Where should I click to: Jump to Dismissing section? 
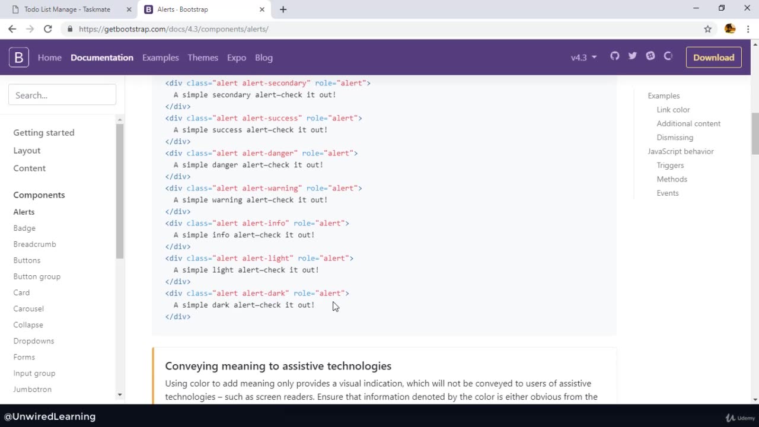[675, 137]
